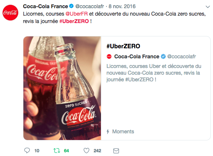This screenshot has width=213, height=156.
Task: Retweet using the green arrows icon
Action: pos(57,150)
